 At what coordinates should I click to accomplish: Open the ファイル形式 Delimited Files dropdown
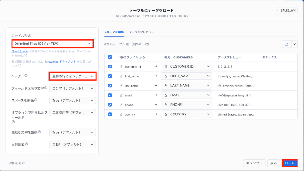point(52,44)
